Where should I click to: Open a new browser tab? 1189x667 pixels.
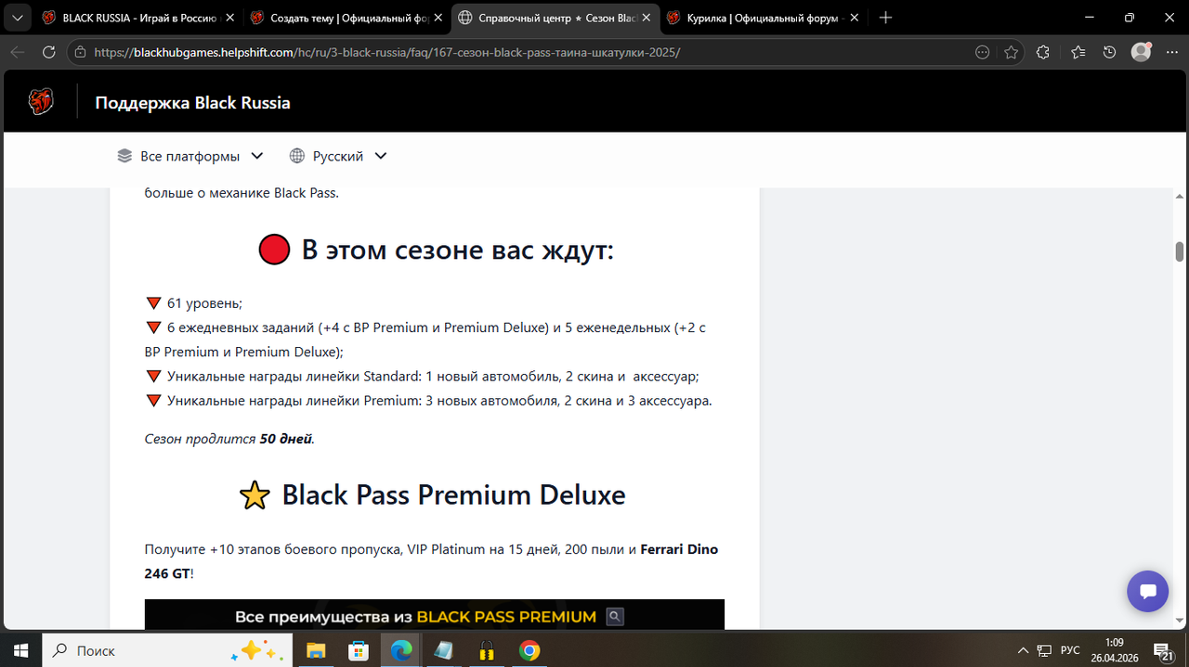pos(885,18)
